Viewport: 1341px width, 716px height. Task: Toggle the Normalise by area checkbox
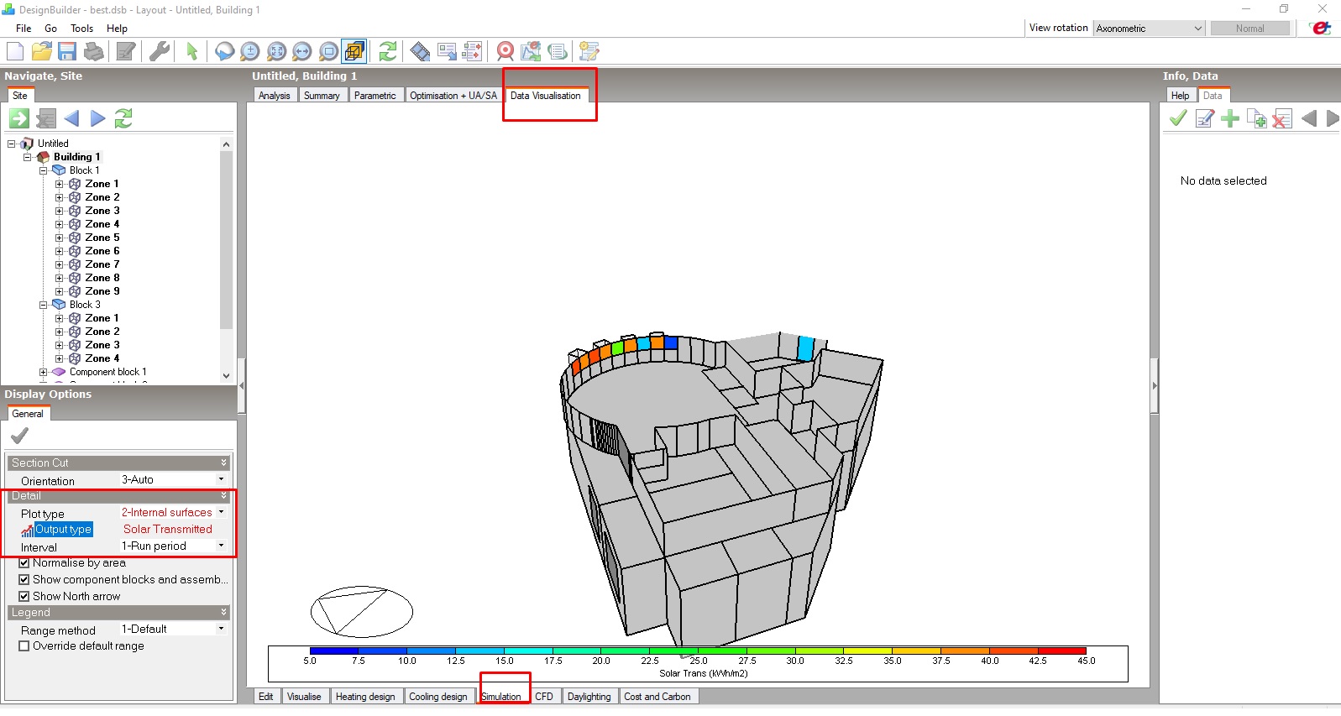click(x=24, y=562)
